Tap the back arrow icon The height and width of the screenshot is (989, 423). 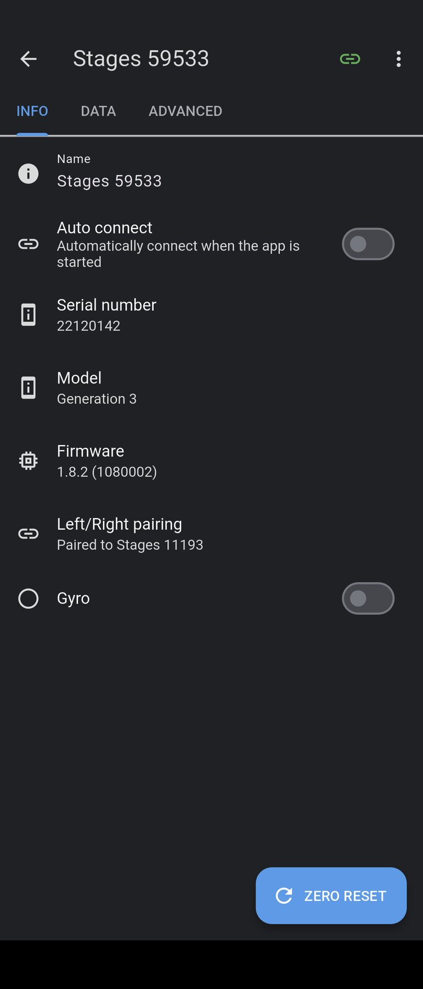[x=29, y=59]
